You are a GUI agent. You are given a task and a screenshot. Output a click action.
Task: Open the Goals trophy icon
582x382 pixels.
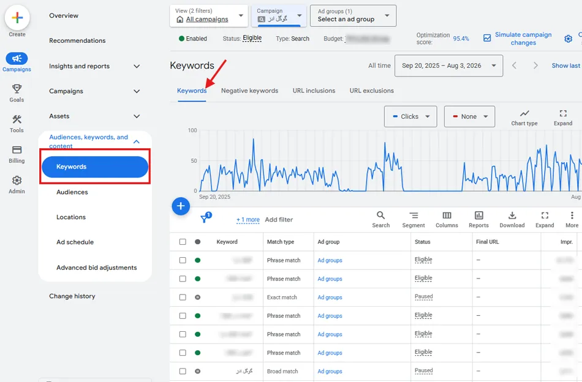17,89
